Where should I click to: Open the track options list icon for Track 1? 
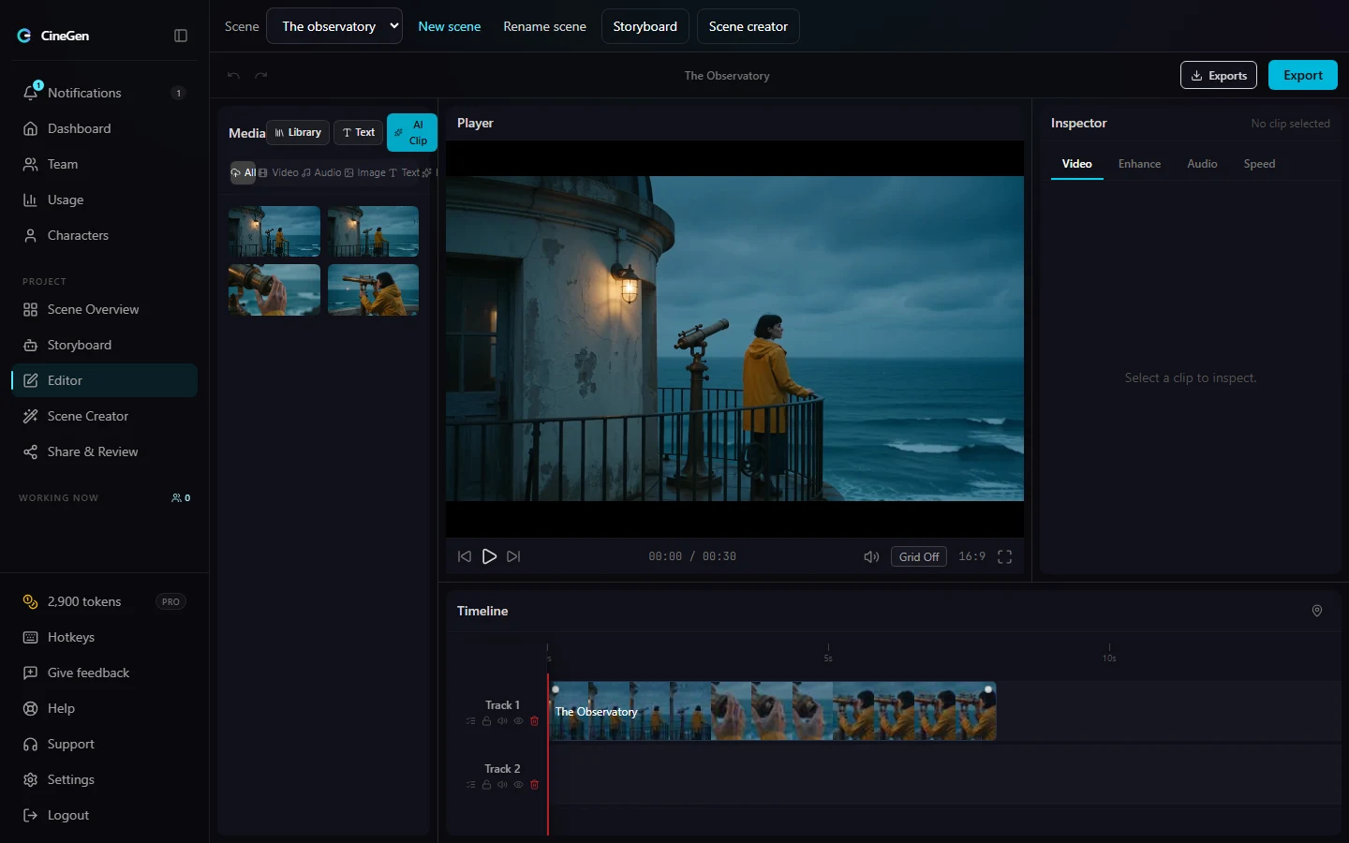click(470, 721)
